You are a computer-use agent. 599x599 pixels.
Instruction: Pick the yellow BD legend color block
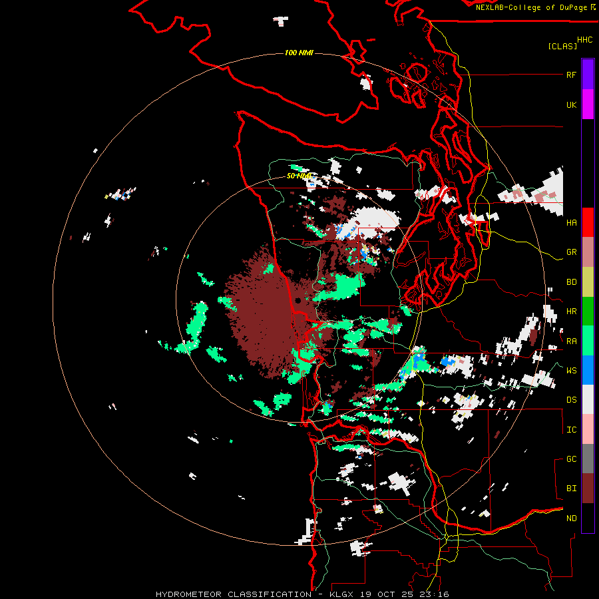[x=588, y=282]
